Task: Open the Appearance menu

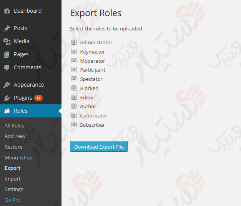Action: [x=31, y=85]
